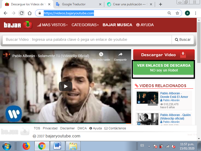Open Ayuda link in the footer
The height and width of the screenshot is (151, 201).
pos(96,128)
